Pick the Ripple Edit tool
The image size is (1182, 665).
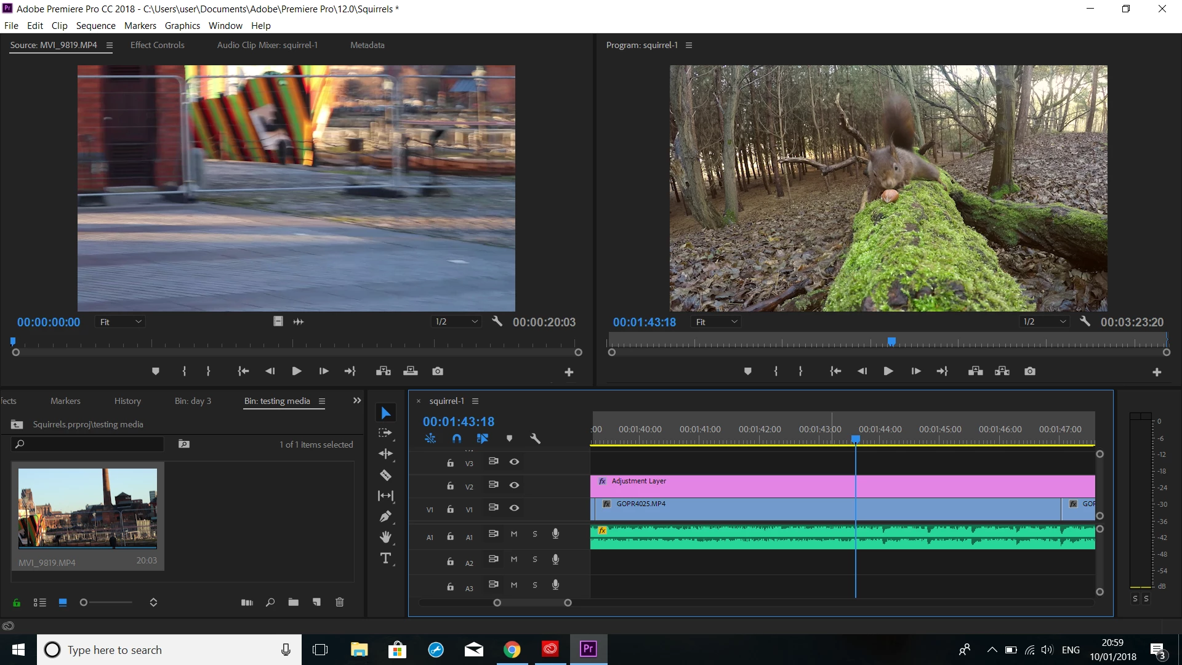[x=385, y=454]
